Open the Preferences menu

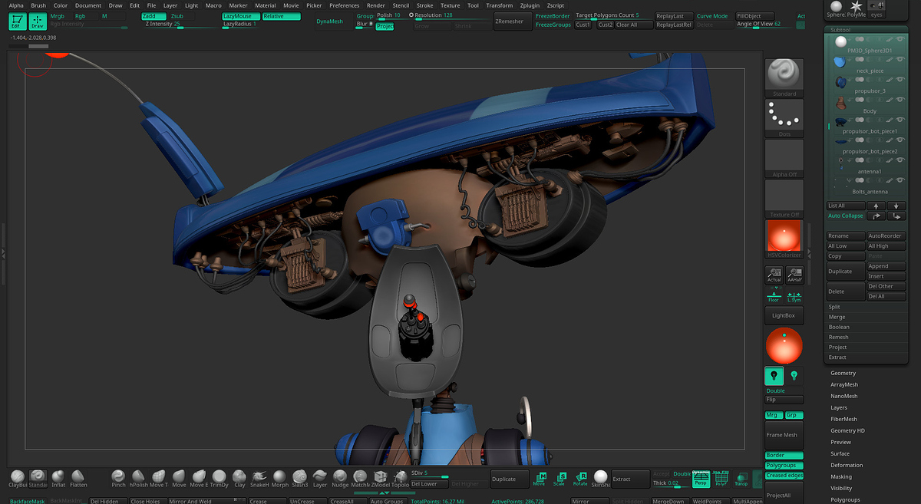[x=345, y=5]
